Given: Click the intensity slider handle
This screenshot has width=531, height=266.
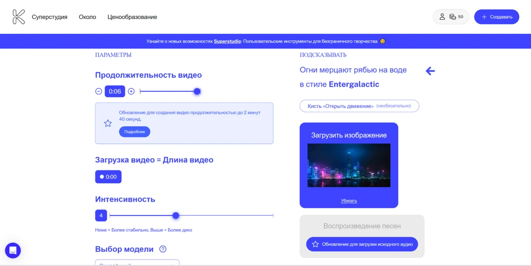Looking at the screenshot, I should (x=175, y=215).
